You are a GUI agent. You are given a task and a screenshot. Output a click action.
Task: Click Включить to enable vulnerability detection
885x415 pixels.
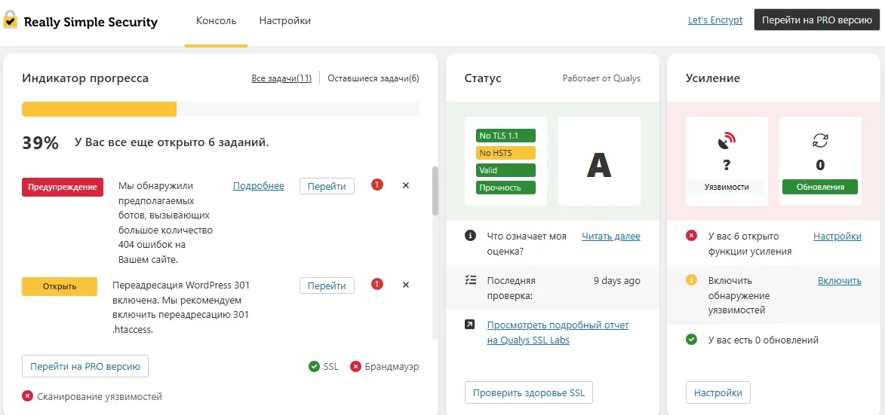click(839, 281)
